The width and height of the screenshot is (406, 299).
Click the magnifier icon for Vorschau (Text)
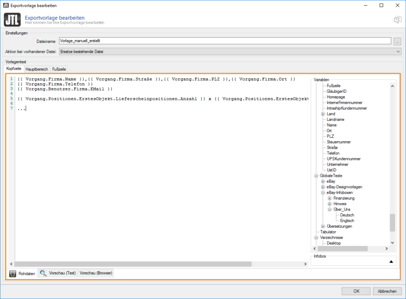pyautogui.click(x=43, y=273)
